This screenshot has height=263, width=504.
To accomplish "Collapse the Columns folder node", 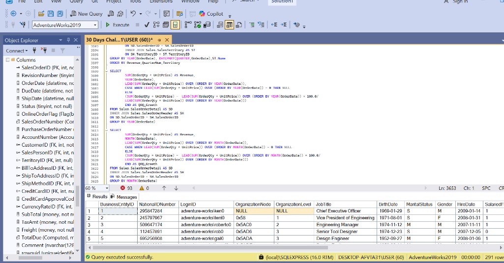I will 8,60.
